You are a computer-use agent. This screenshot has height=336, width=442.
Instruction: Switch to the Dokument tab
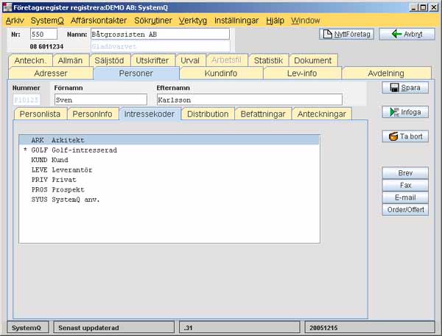coord(313,60)
